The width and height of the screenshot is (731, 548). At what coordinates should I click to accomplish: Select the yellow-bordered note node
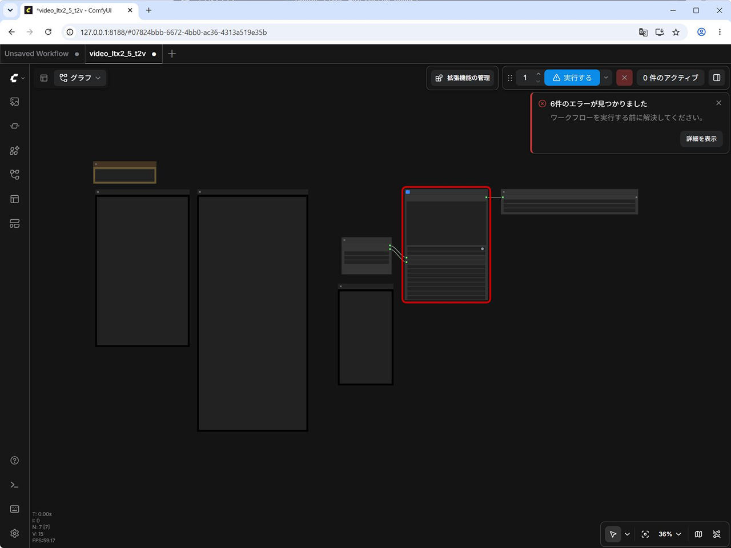[124, 172]
